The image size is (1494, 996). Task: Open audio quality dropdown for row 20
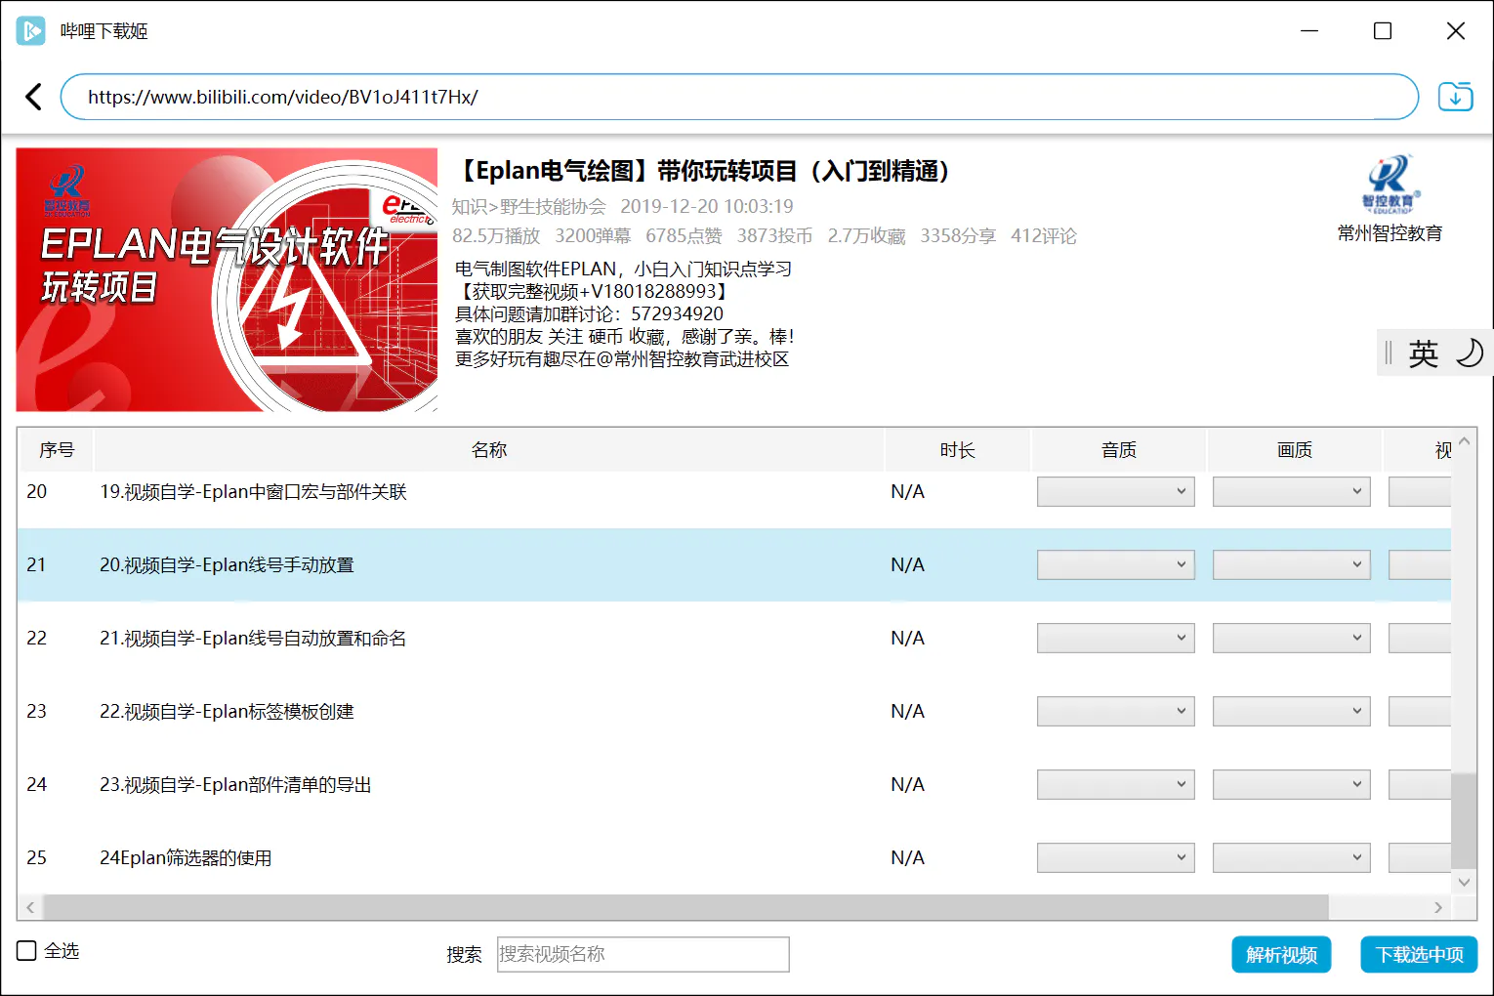1115,492
